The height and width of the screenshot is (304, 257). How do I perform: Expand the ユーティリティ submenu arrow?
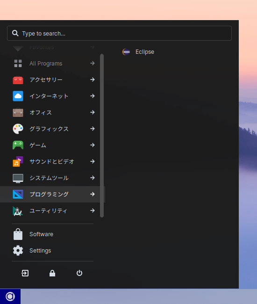[x=93, y=210]
